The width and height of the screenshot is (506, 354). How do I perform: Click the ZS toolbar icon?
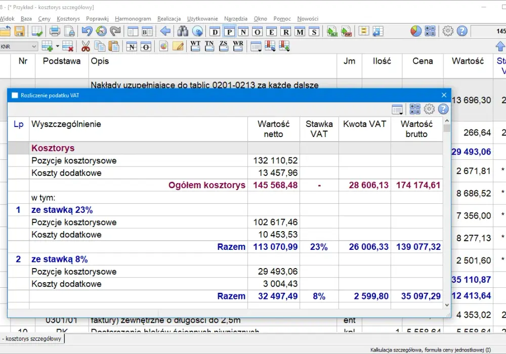click(x=224, y=46)
